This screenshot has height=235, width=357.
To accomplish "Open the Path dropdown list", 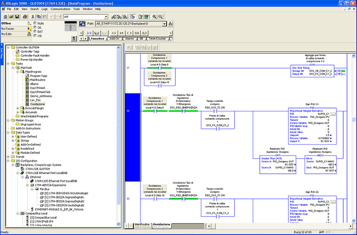I will point(164,24).
